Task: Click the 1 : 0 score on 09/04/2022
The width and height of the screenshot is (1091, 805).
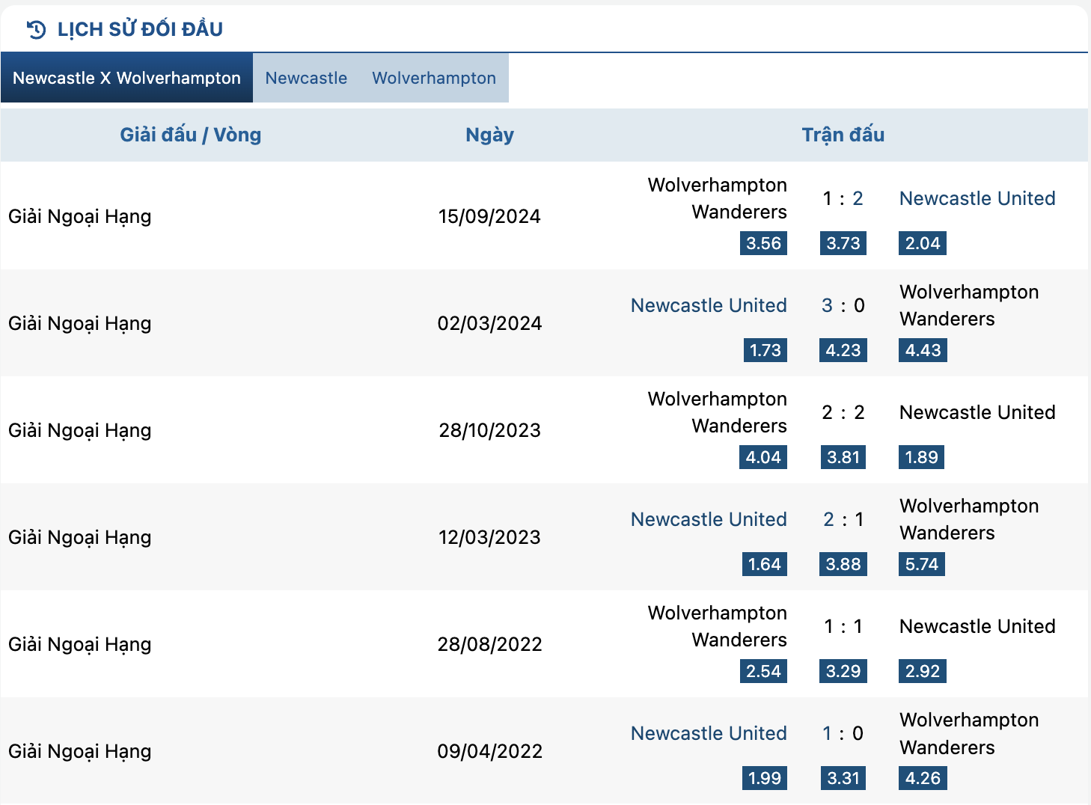Action: pos(843,733)
